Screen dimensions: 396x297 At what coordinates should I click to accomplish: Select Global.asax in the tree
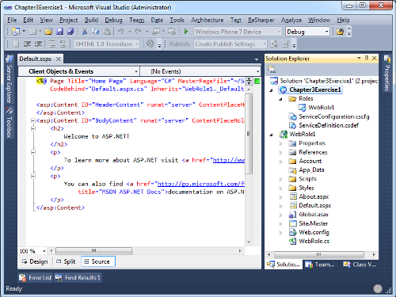tap(314, 215)
